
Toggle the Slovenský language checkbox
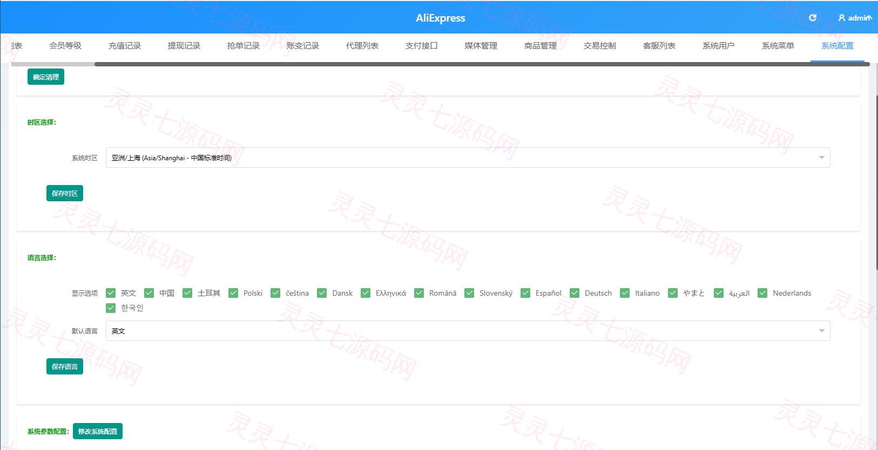469,293
